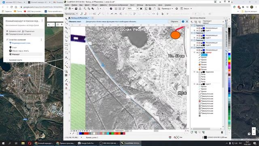Select the Crop tool
This screenshot has height=146, width=259.
coord(66,28)
